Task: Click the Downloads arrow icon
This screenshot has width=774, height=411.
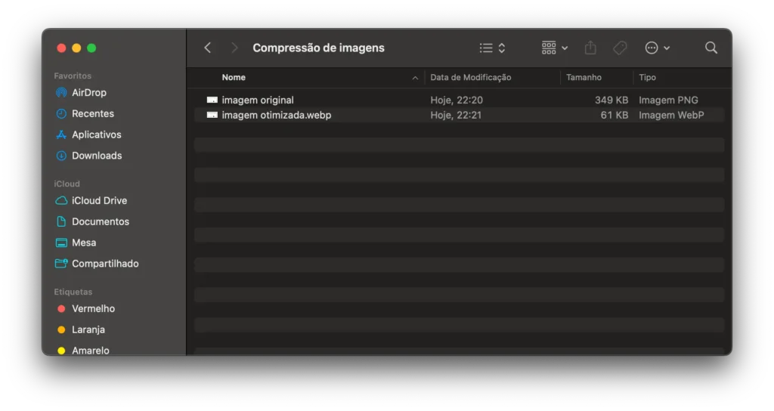Action: tap(61, 156)
